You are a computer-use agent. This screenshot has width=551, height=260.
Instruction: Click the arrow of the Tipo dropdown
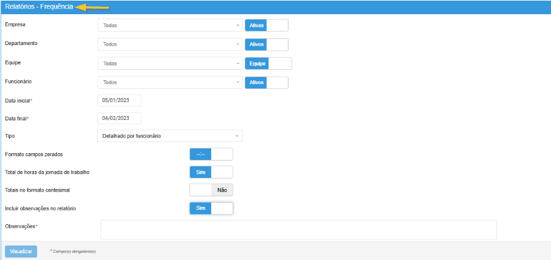pyautogui.click(x=236, y=136)
